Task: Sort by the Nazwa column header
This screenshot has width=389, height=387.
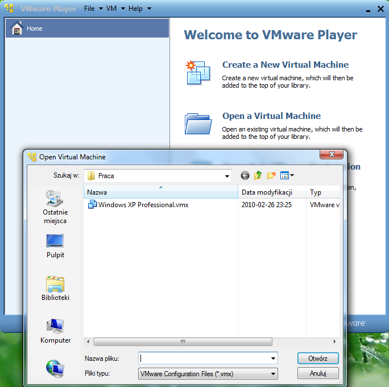Action: 161,192
